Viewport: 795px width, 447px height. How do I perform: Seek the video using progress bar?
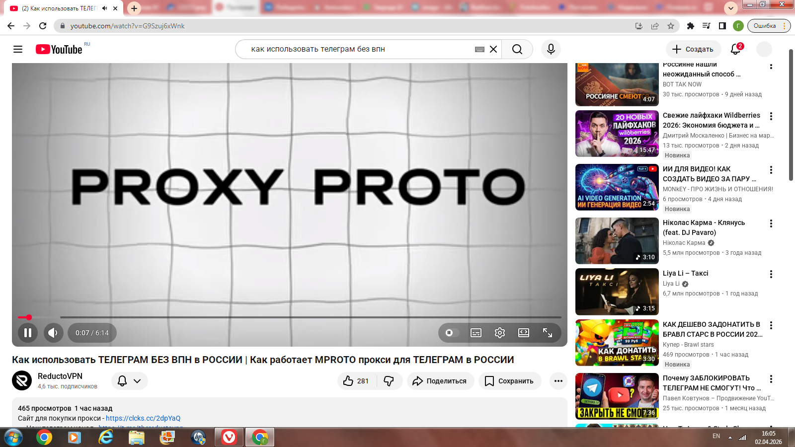[x=289, y=317]
